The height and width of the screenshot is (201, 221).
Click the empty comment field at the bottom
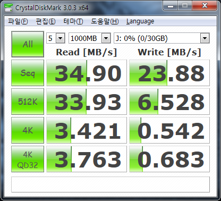(110, 185)
